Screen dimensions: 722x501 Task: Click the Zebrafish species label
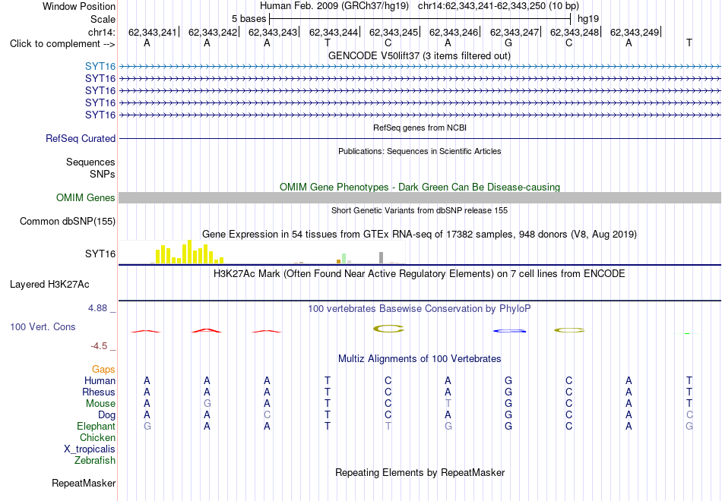[x=95, y=461]
